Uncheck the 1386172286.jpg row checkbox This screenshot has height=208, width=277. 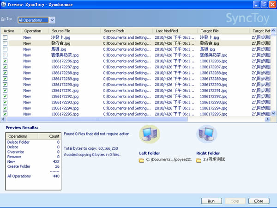(5, 61)
